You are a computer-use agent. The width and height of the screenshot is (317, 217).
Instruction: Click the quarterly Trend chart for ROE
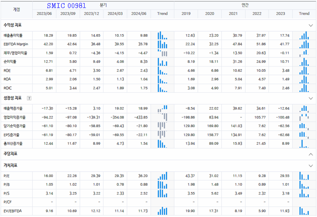[x=163, y=70]
